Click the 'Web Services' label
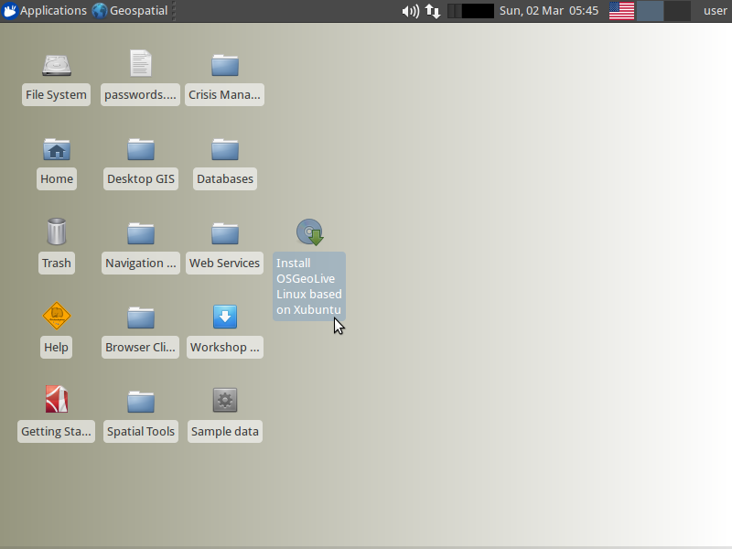The width and height of the screenshot is (732, 549). tap(224, 263)
